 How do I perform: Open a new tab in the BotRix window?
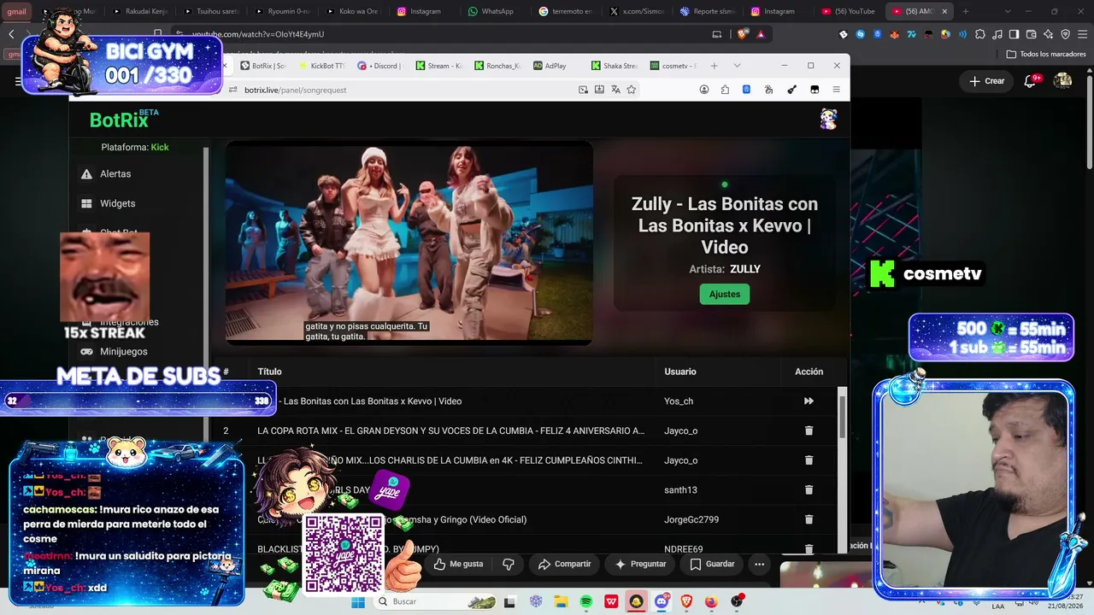[715, 66]
